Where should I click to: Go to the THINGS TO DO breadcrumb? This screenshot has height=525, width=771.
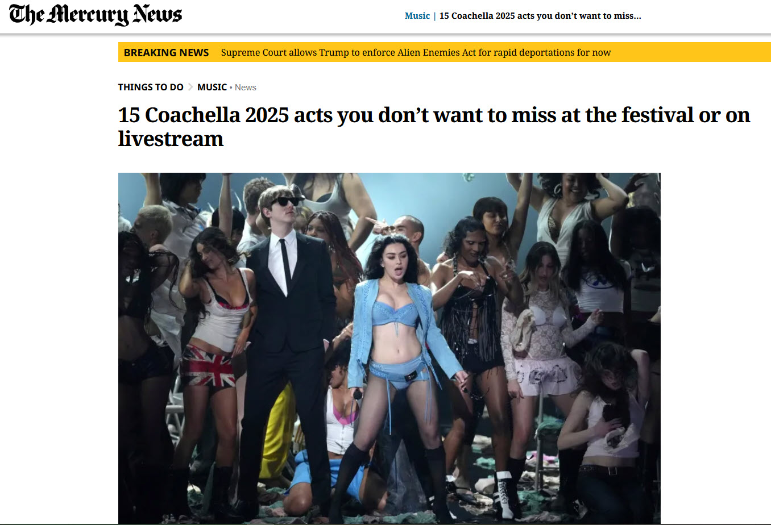[151, 87]
